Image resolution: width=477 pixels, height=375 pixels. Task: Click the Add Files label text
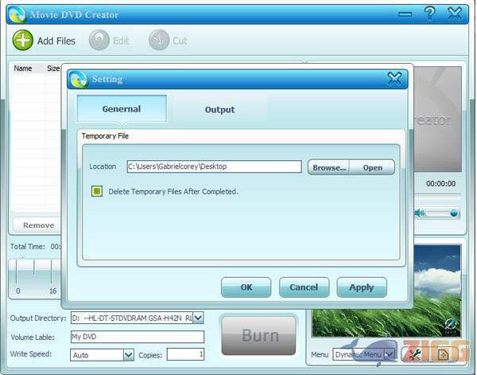[56, 41]
